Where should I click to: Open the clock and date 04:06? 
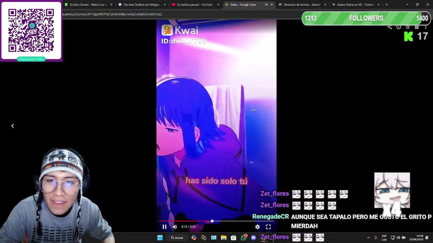(416, 238)
